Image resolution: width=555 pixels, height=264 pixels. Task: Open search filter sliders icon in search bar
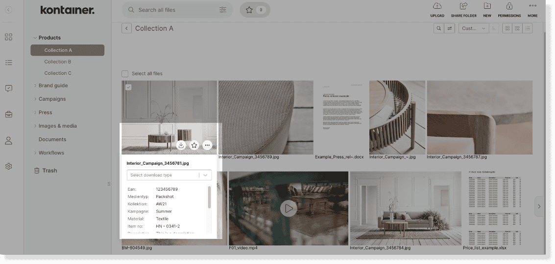(223, 10)
